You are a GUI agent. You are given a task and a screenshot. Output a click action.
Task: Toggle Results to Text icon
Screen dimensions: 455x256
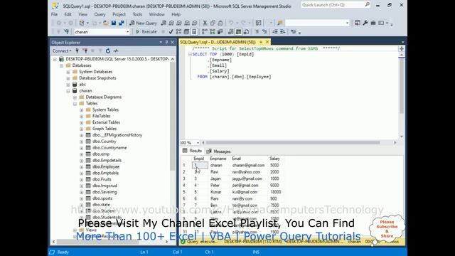(x=230, y=31)
